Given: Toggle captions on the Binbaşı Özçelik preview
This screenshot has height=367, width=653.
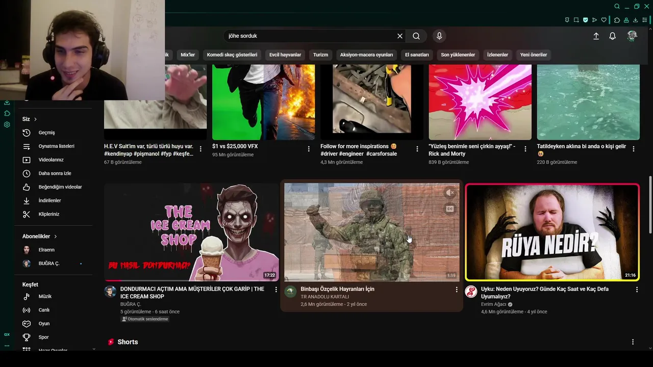Looking at the screenshot, I should tap(449, 208).
